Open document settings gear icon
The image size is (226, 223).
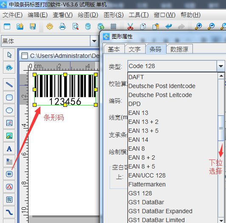[50, 26]
